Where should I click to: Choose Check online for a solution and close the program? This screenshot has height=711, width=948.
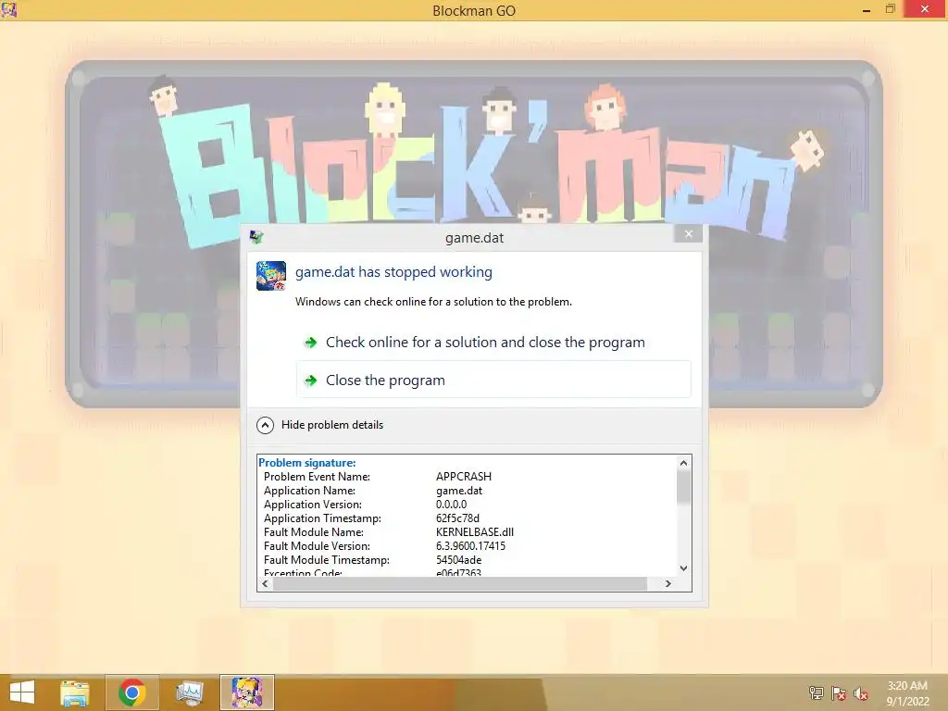click(x=493, y=343)
